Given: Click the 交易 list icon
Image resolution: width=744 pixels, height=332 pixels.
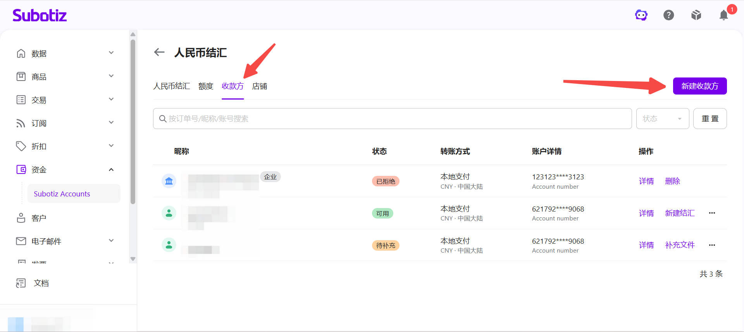Looking at the screenshot, I should [21, 100].
